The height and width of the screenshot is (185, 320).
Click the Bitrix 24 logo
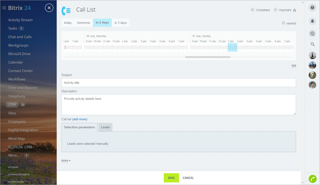(19, 8)
